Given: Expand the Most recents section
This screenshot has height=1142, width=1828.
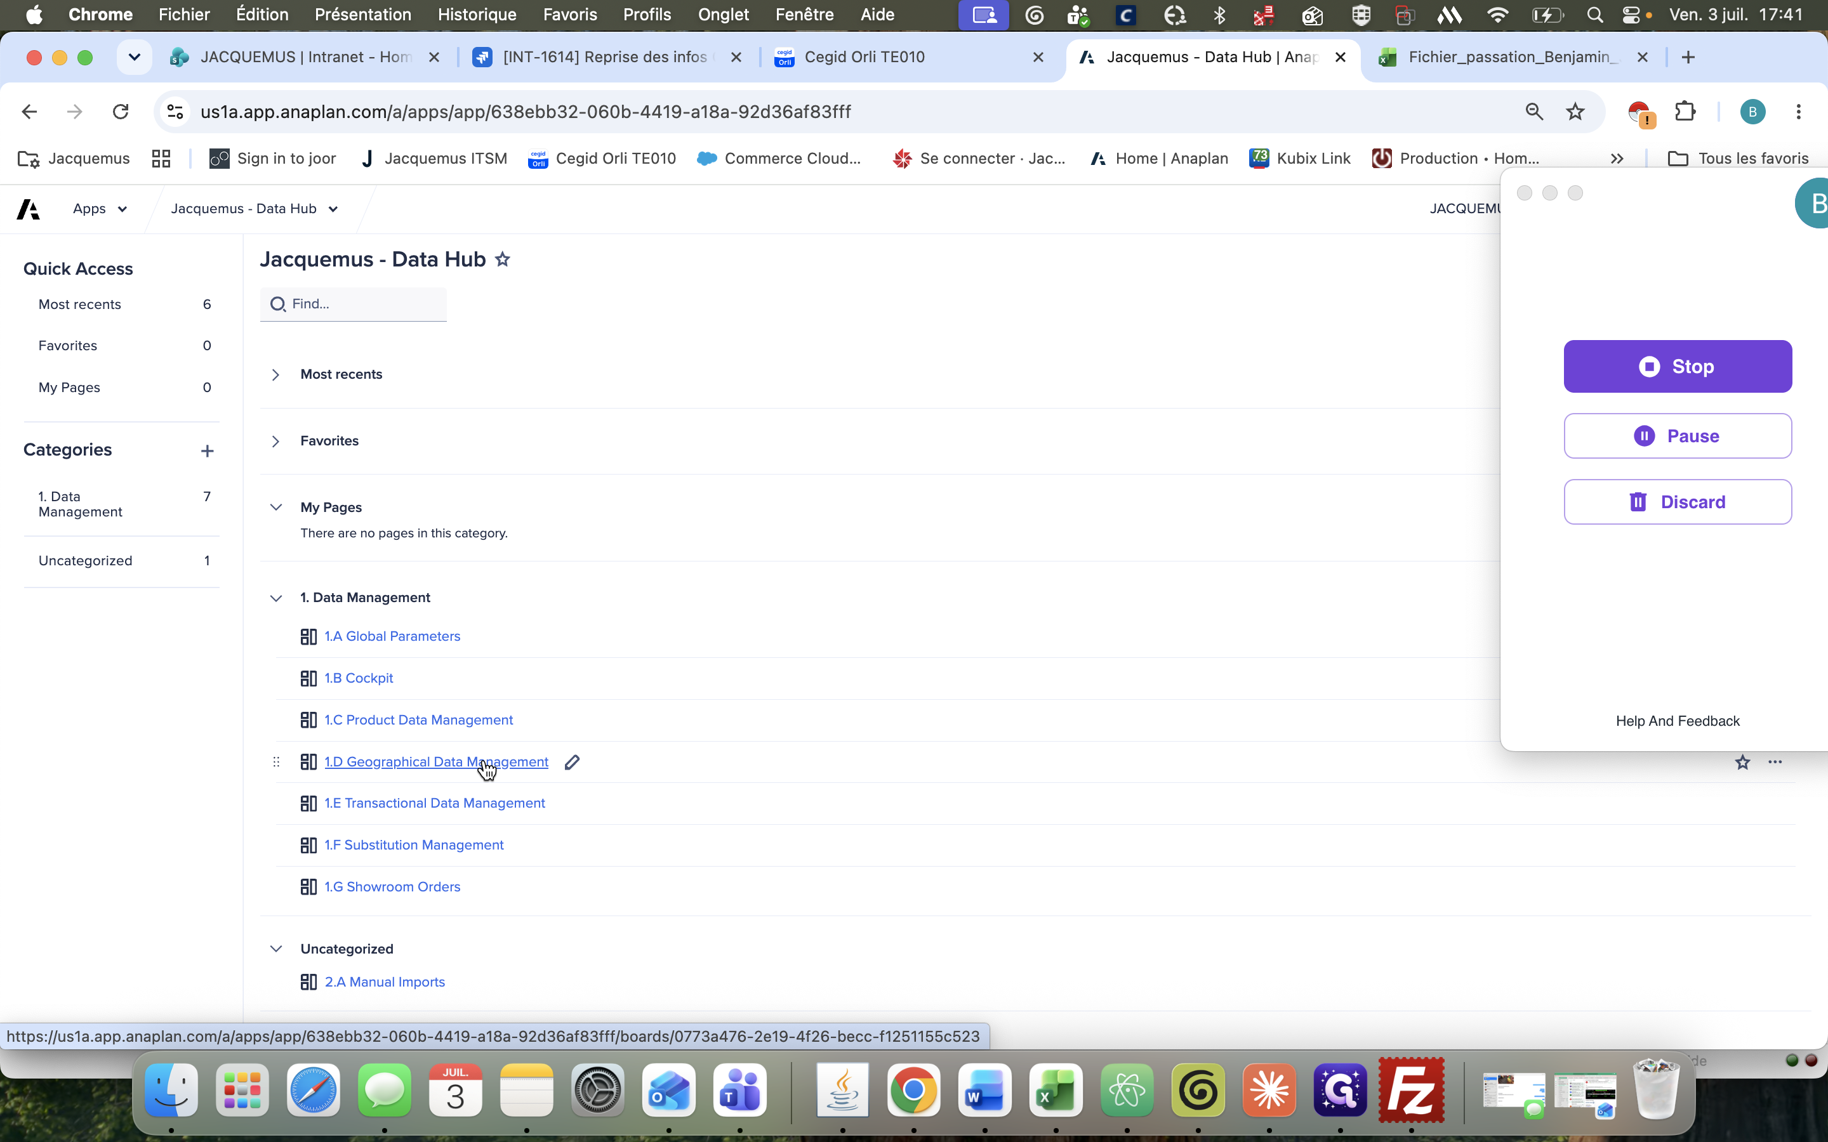Looking at the screenshot, I should point(275,374).
